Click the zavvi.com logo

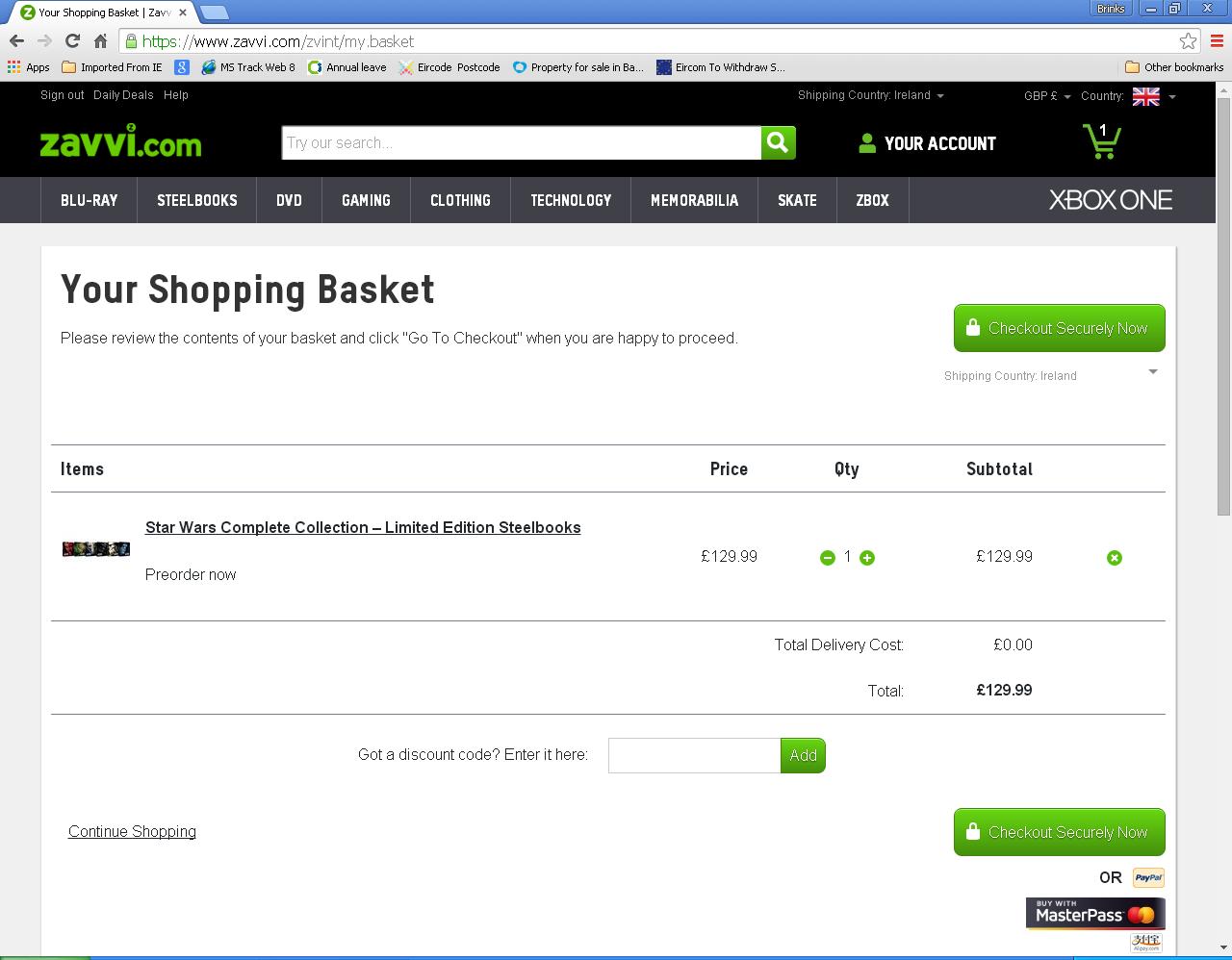coord(121,141)
